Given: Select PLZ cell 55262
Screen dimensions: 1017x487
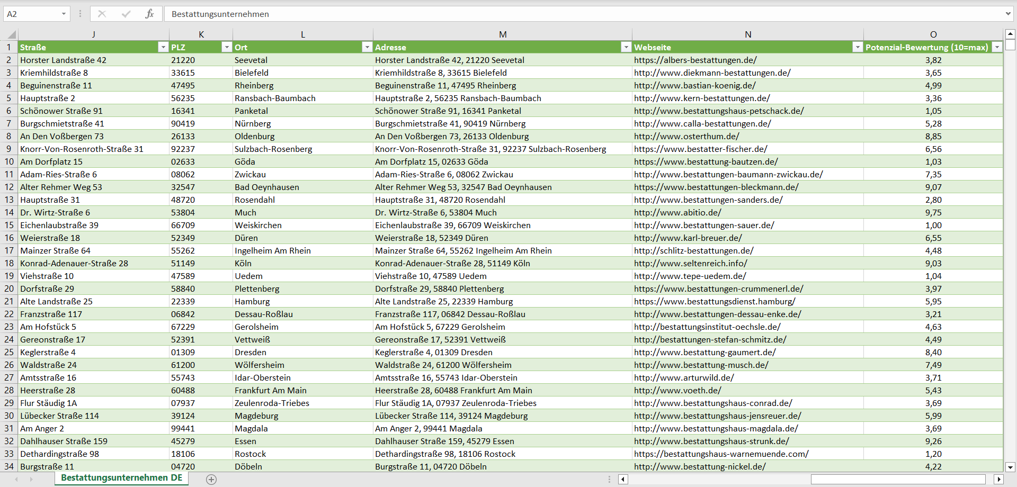Looking at the screenshot, I should tap(201, 250).
